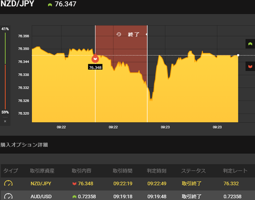
Task: Click the green arrow next to 76.347
Action: pos(50,5)
